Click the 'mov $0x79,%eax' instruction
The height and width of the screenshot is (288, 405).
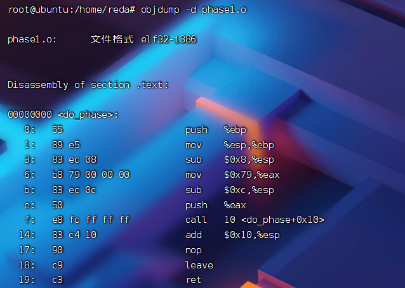232,175
